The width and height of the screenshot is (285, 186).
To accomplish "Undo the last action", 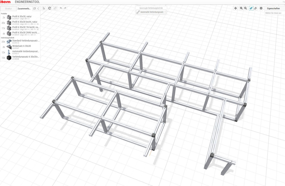I will [61, 8].
